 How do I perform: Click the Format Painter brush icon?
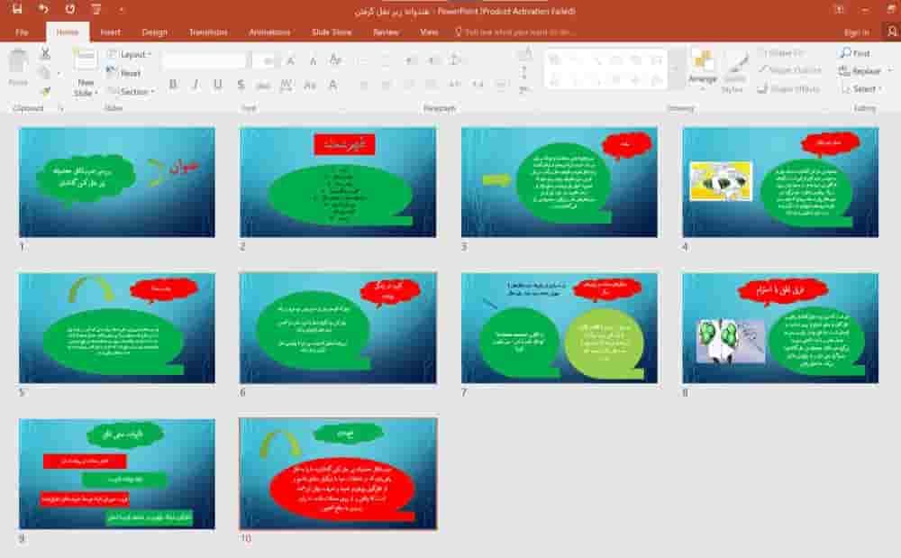(45, 91)
